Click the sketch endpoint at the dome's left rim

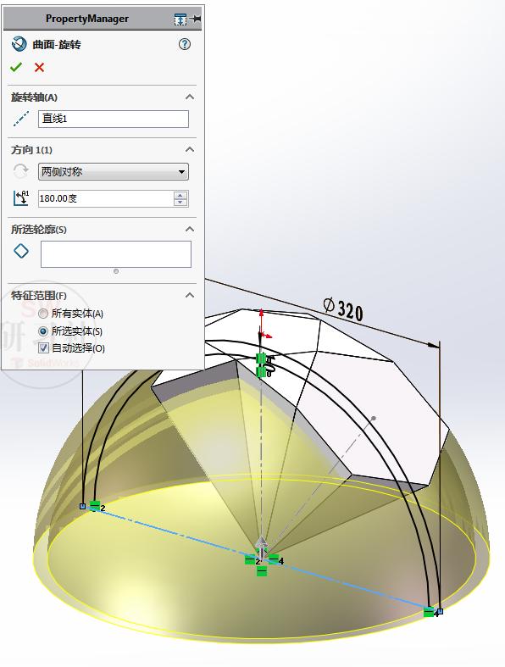pos(82,506)
